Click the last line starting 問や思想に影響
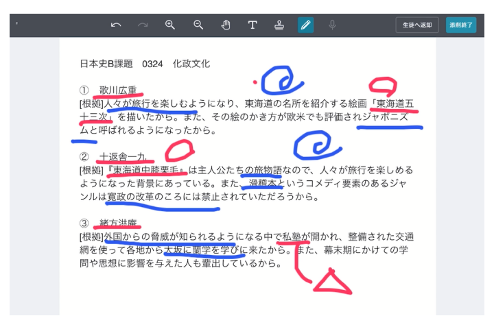This screenshot has width=494, height=329. click(x=181, y=263)
